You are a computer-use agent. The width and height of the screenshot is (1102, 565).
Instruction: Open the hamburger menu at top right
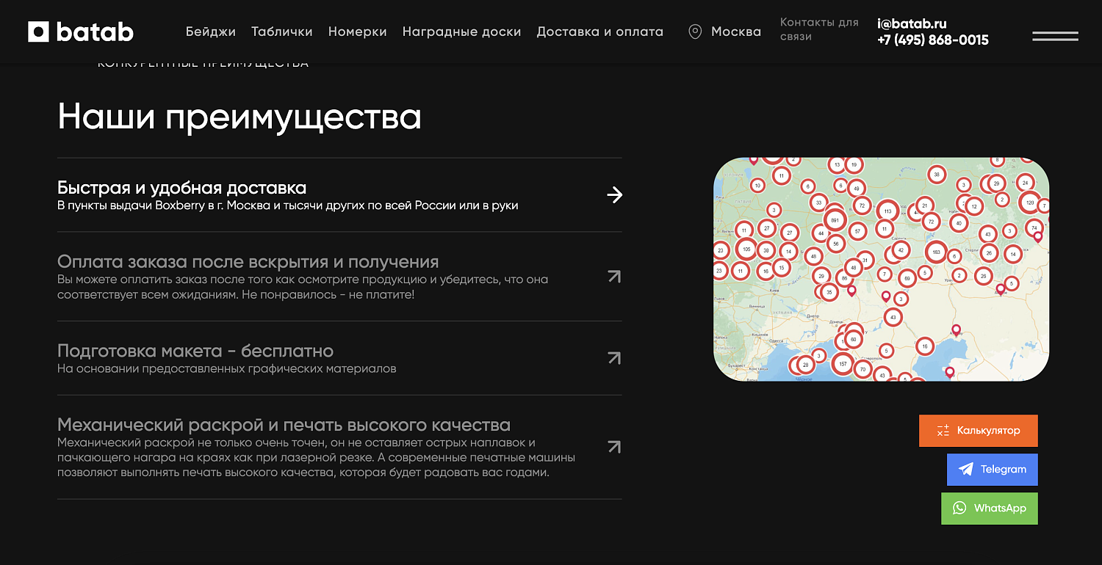click(x=1056, y=34)
